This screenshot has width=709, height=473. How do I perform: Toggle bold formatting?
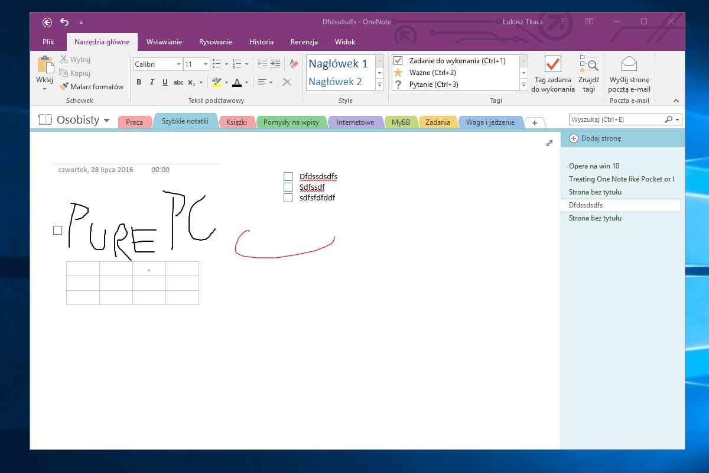pos(139,82)
